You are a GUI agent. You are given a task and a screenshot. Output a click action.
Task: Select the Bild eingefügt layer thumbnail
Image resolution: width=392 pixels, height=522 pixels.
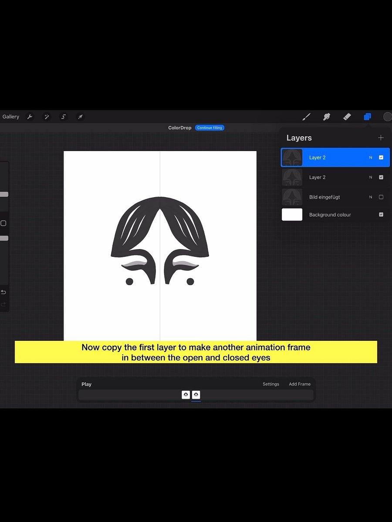click(292, 197)
